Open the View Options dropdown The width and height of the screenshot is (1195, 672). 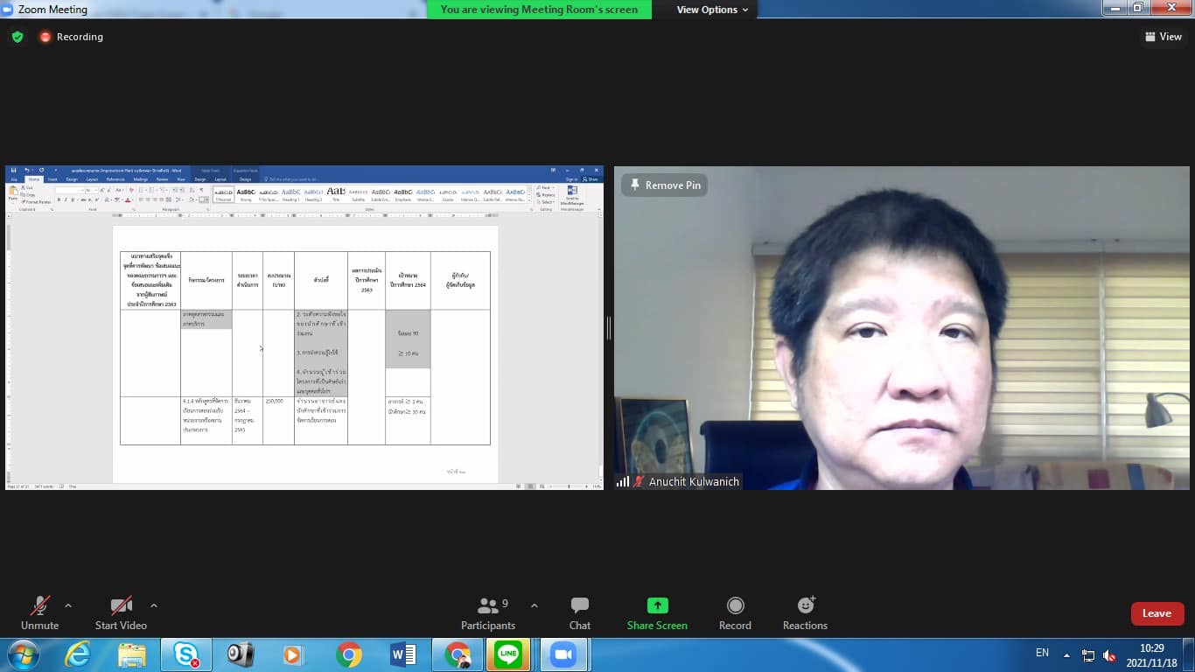click(712, 10)
